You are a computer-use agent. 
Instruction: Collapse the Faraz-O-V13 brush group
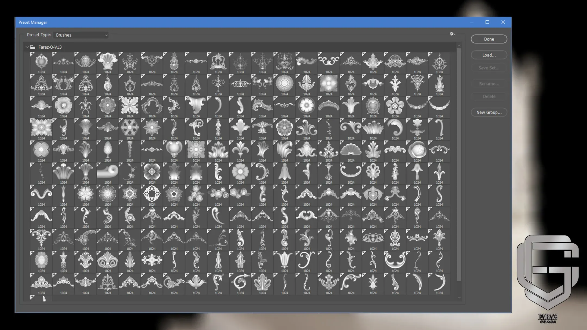27,47
